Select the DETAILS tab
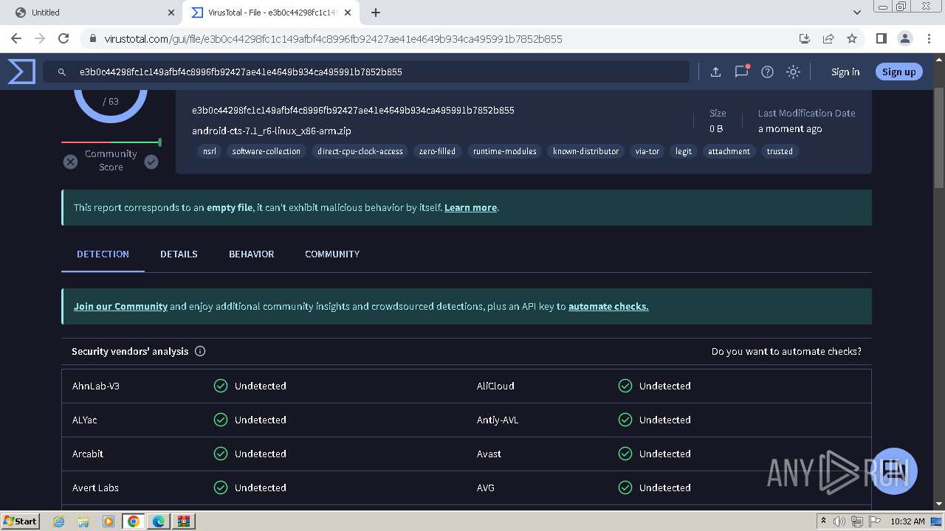Viewport: 945px width, 531px height. point(179,254)
